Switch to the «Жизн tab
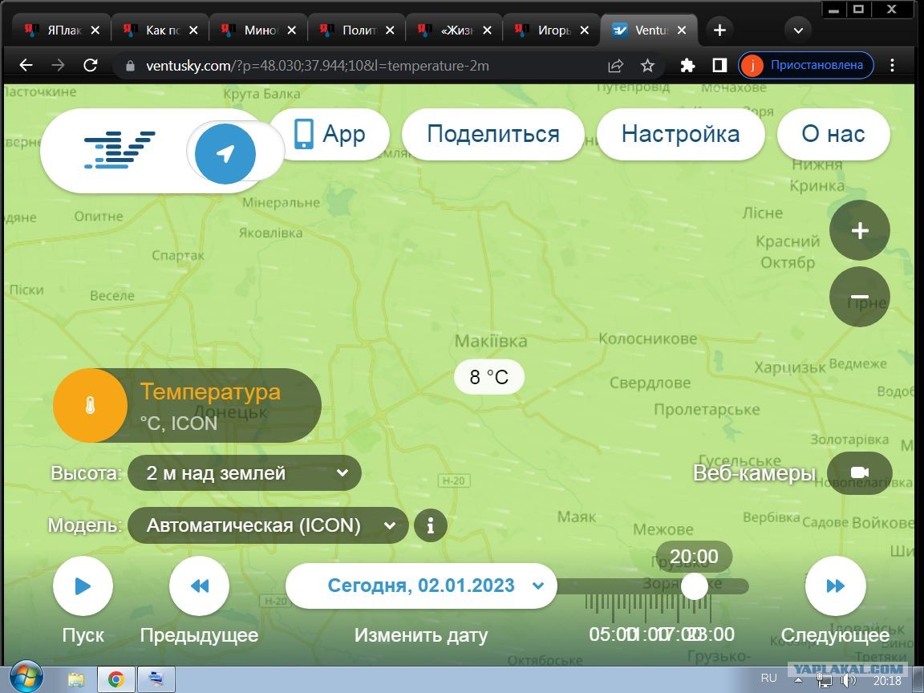Image resolution: width=924 pixels, height=693 pixels. (x=454, y=30)
